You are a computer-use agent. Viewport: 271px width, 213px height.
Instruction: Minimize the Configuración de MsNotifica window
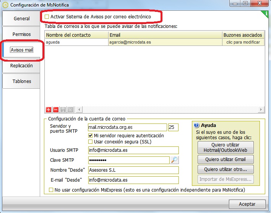tap(235, 3)
